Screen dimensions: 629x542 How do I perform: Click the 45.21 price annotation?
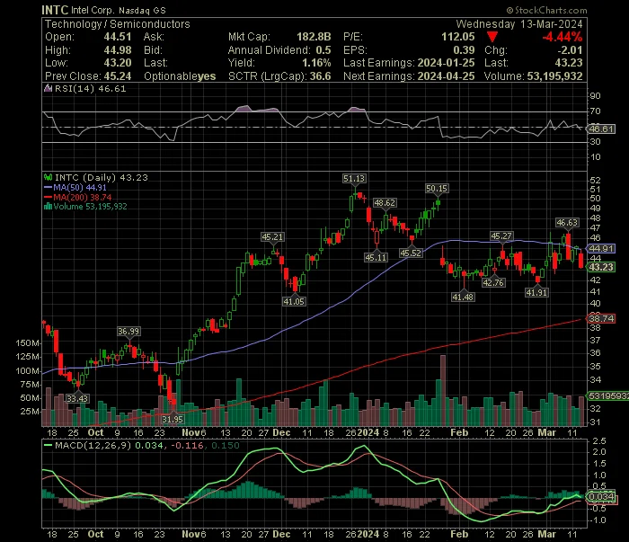(272, 237)
